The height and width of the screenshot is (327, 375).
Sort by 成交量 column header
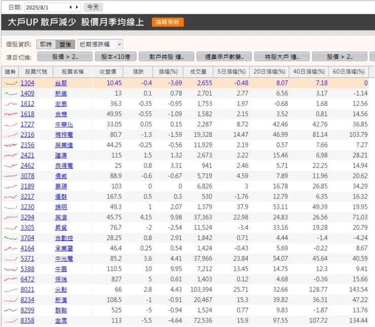(198, 72)
